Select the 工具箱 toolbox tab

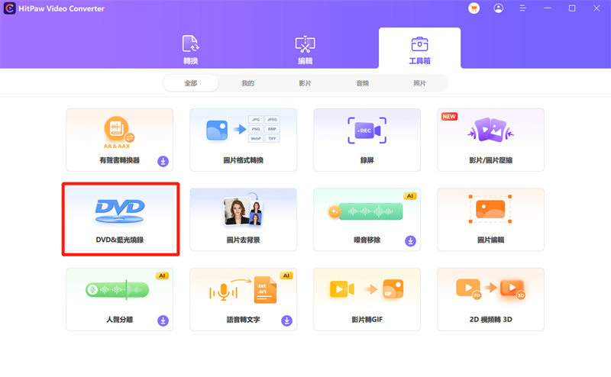coord(419,48)
